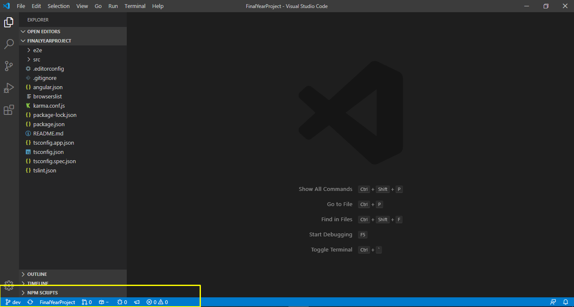Open the Edit menu

[x=36, y=6]
